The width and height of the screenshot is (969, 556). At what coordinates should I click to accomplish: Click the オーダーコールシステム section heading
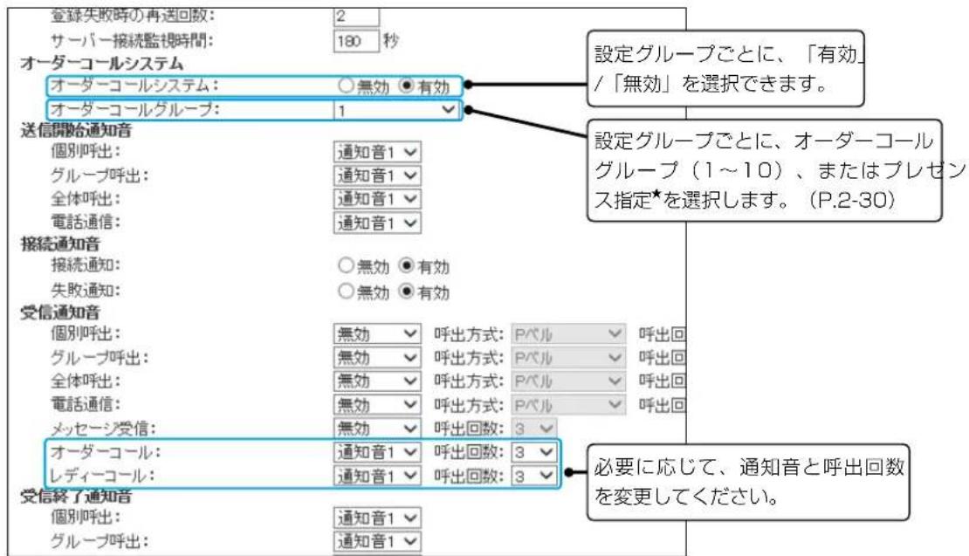tap(102, 64)
